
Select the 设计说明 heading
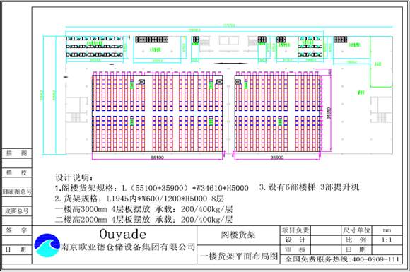[x=74, y=177]
